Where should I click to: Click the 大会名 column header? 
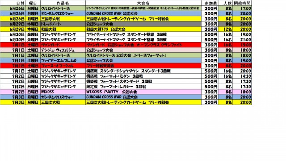tap(143, 3)
